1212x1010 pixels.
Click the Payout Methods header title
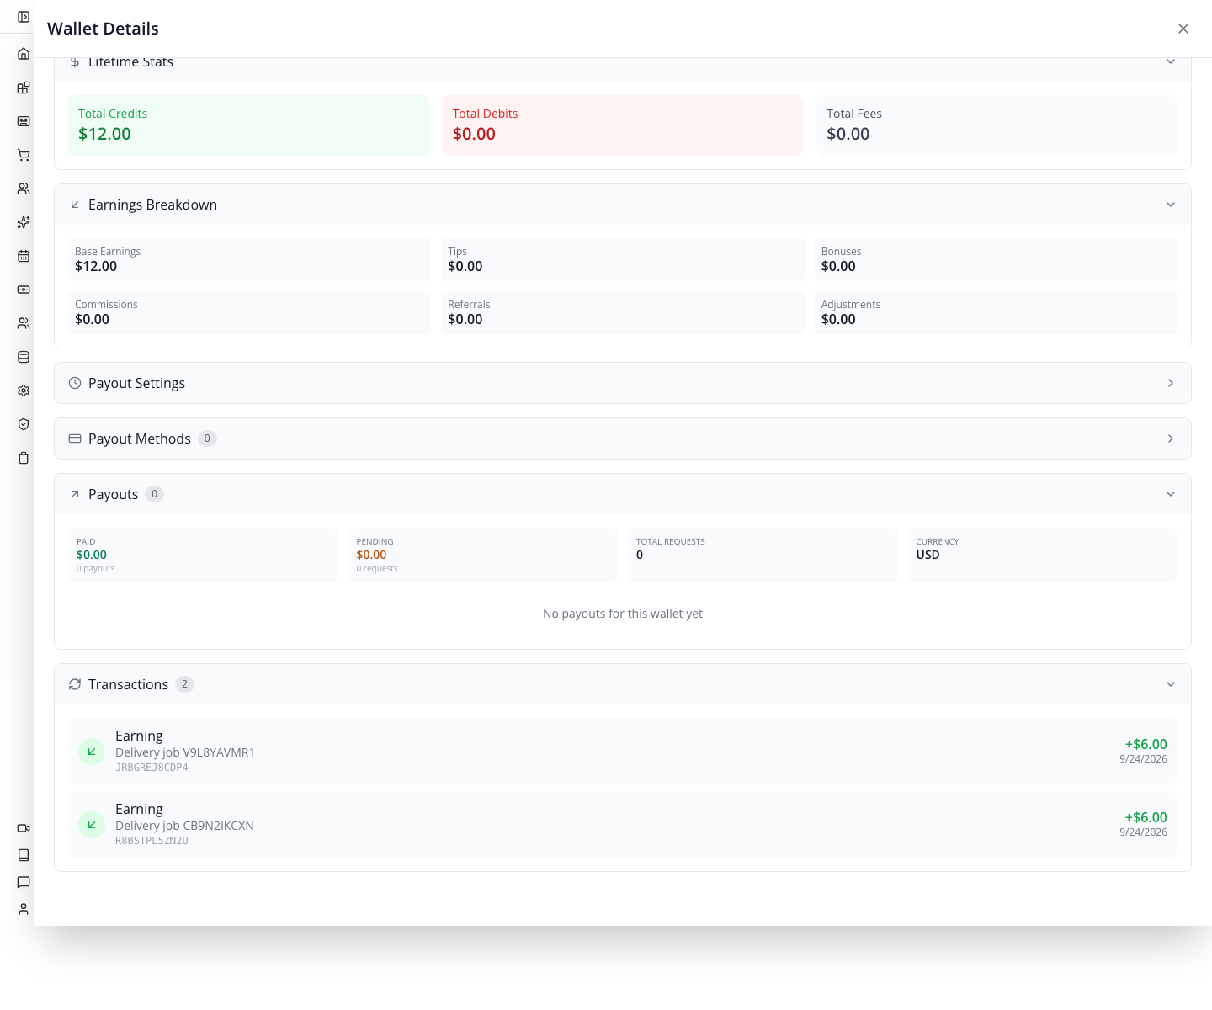click(140, 439)
